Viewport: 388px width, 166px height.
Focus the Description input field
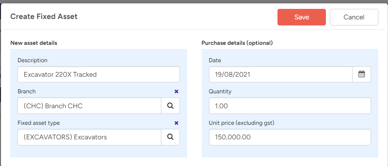point(98,74)
